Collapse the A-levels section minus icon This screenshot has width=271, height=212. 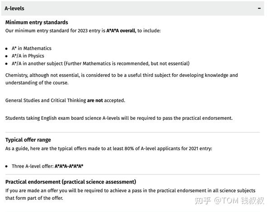tap(259, 8)
